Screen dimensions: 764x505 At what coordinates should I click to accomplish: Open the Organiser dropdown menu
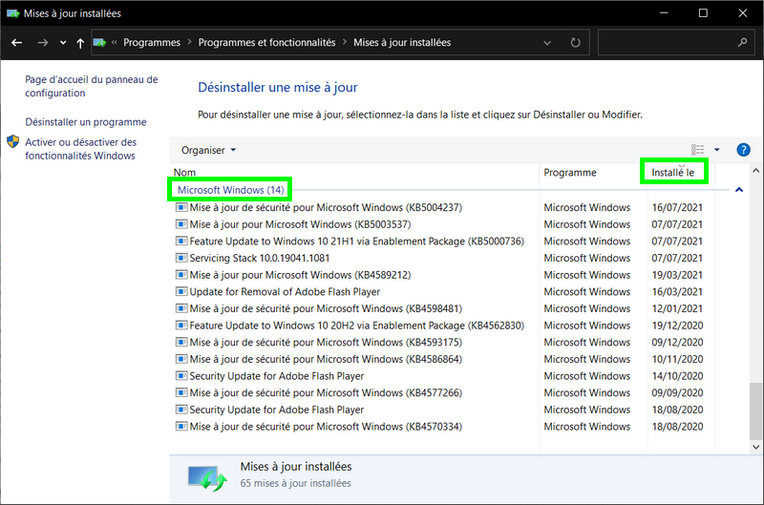208,150
